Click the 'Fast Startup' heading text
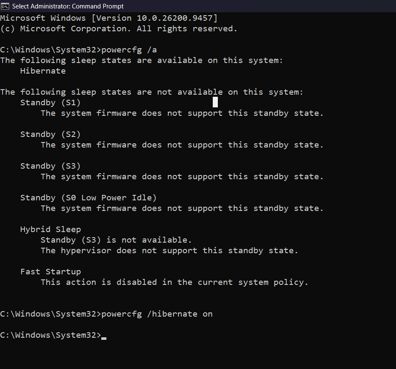This screenshot has height=369, width=396. [51, 272]
